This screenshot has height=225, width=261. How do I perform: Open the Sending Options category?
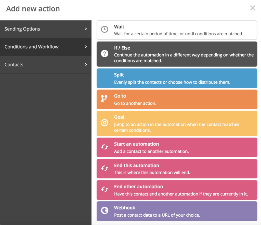(x=22, y=29)
